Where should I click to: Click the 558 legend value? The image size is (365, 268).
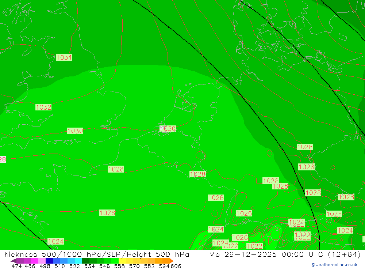(119, 266)
